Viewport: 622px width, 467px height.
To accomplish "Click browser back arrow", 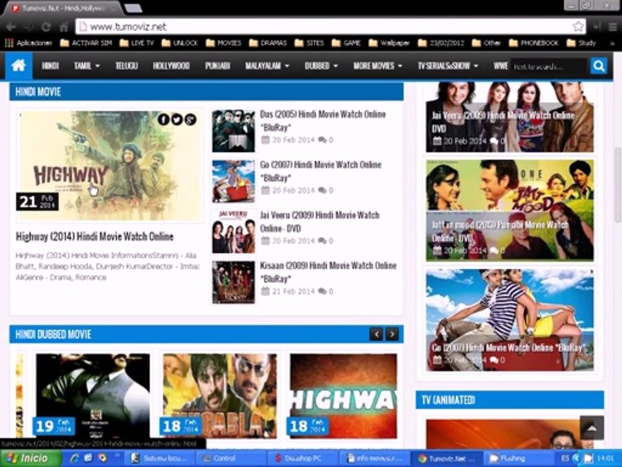I will point(11,27).
